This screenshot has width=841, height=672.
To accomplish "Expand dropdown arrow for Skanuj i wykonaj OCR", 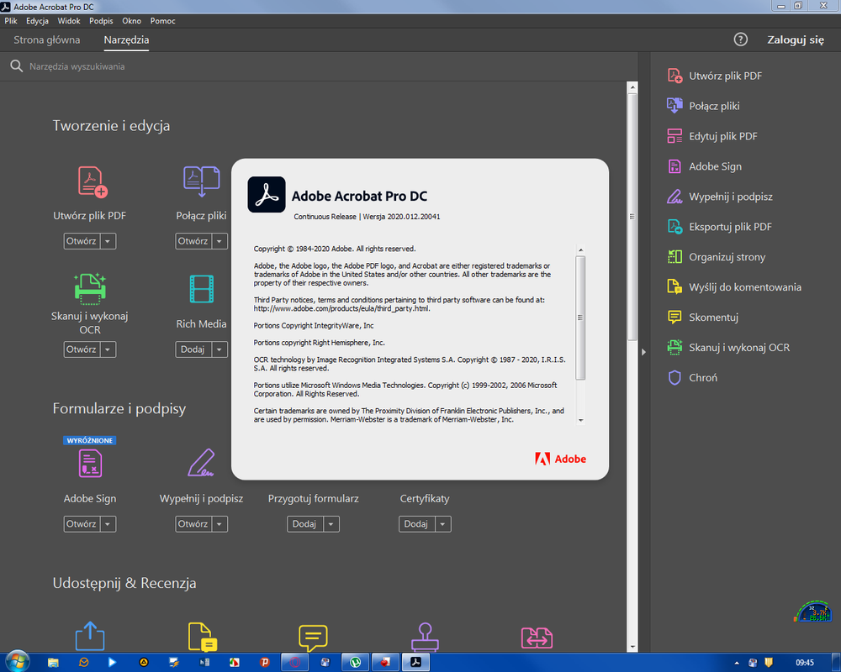I will point(108,349).
